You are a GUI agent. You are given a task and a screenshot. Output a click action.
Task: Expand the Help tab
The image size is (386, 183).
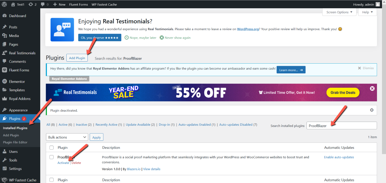click(367, 12)
